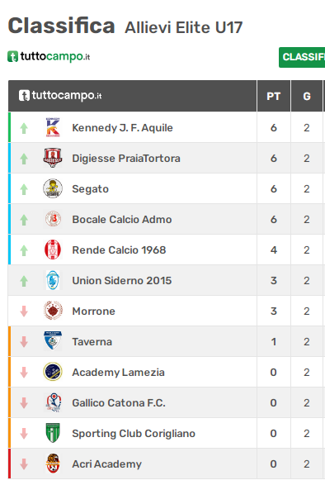Click the Taverna shield logo

tap(53, 341)
